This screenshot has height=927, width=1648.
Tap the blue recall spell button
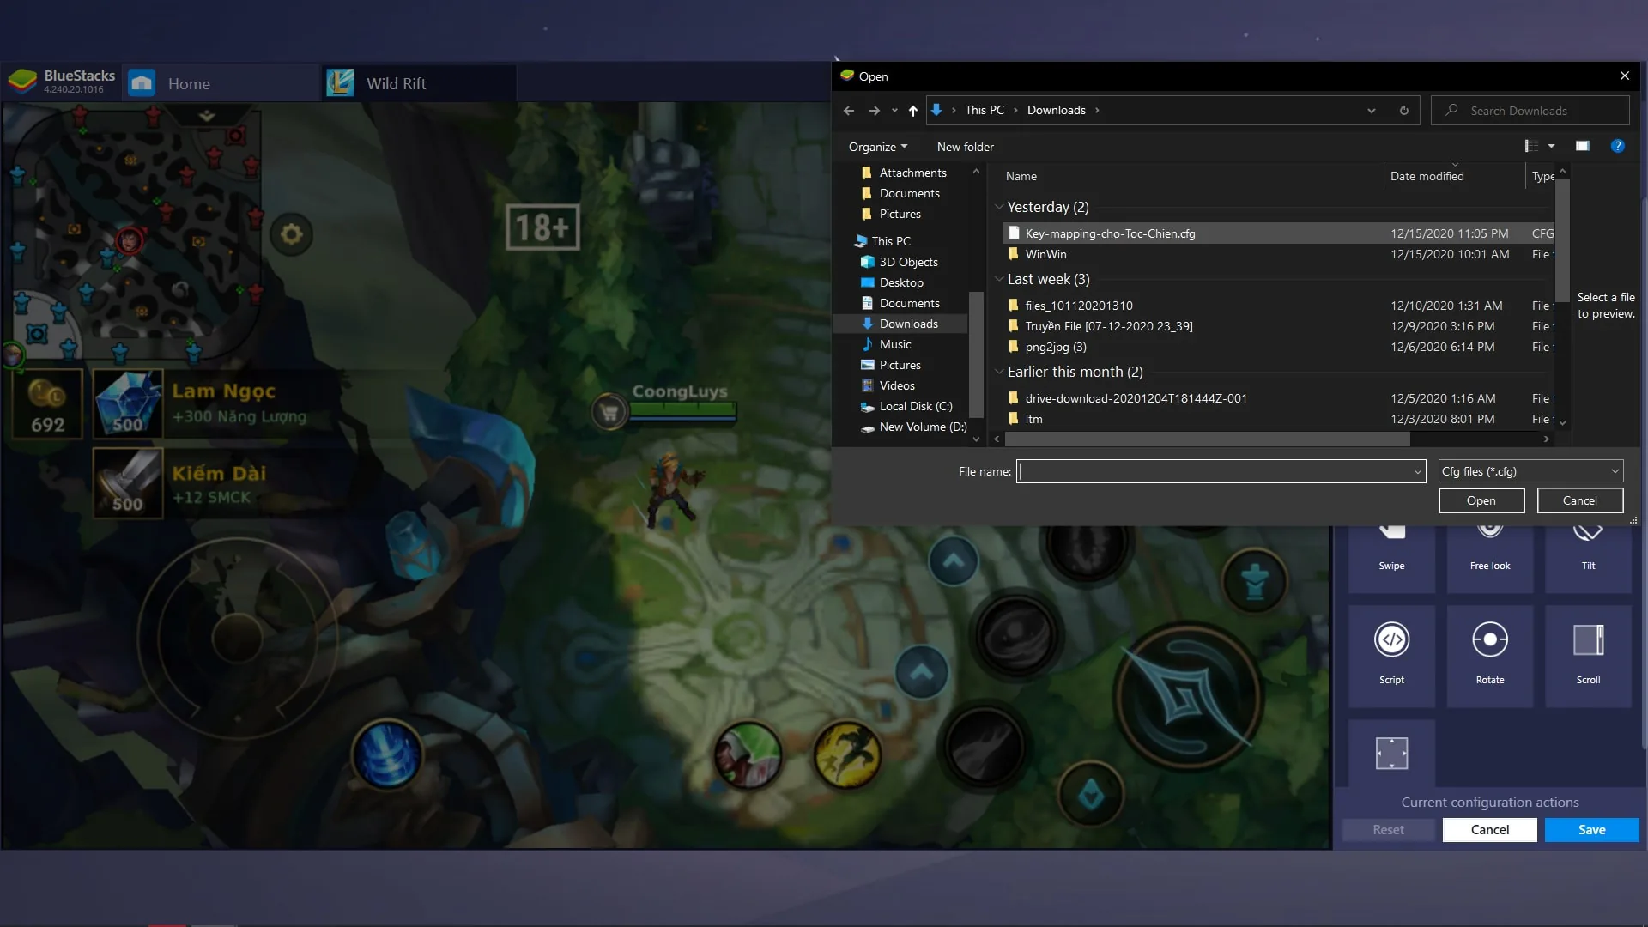click(x=387, y=755)
